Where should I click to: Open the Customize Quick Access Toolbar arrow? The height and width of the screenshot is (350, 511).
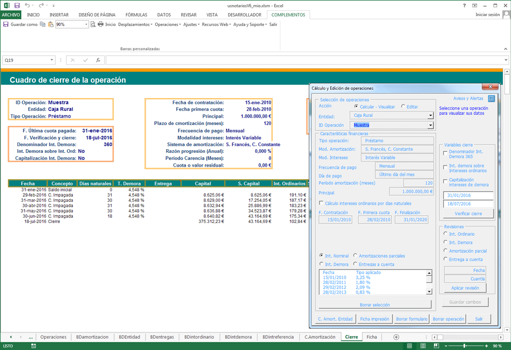(x=54, y=6)
